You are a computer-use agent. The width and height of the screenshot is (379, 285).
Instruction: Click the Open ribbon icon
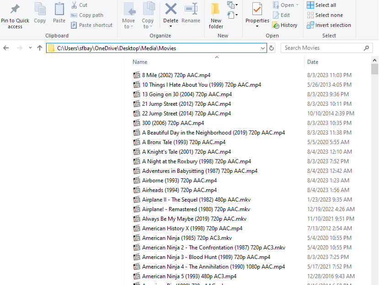tap(276, 5)
